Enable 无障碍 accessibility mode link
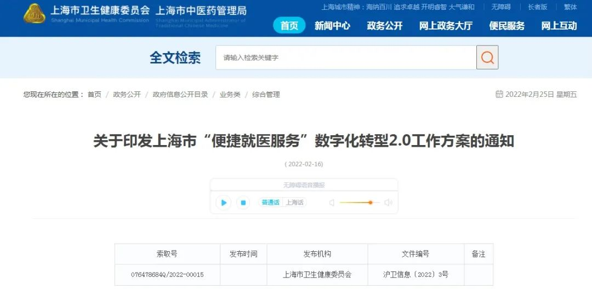This screenshot has height=295, width=592. (x=500, y=7)
